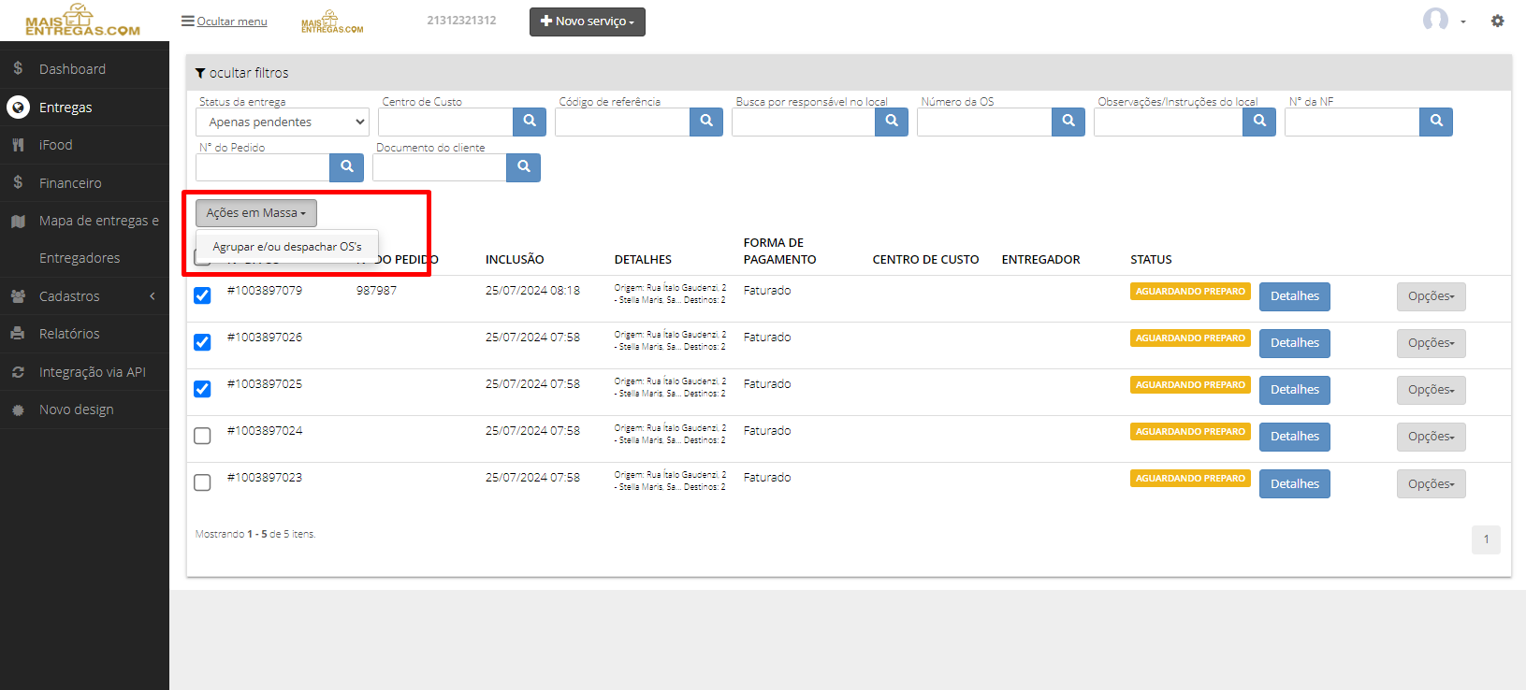The height and width of the screenshot is (690, 1526).
Task: Click the Centro de Custo input field
Action: 445,122
